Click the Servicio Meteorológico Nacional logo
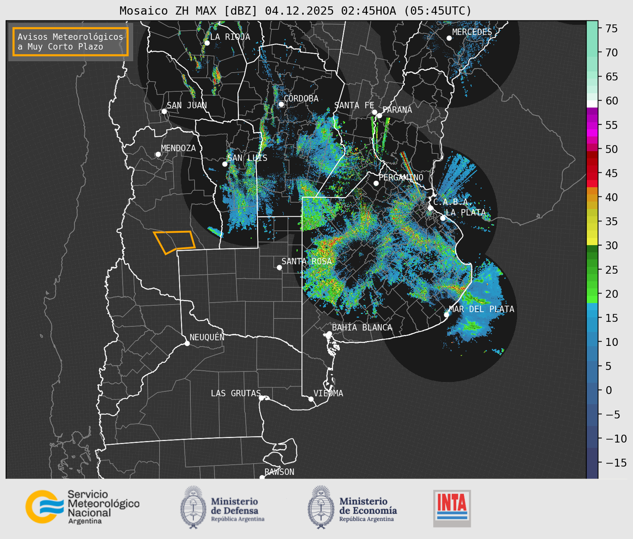 tap(83, 507)
